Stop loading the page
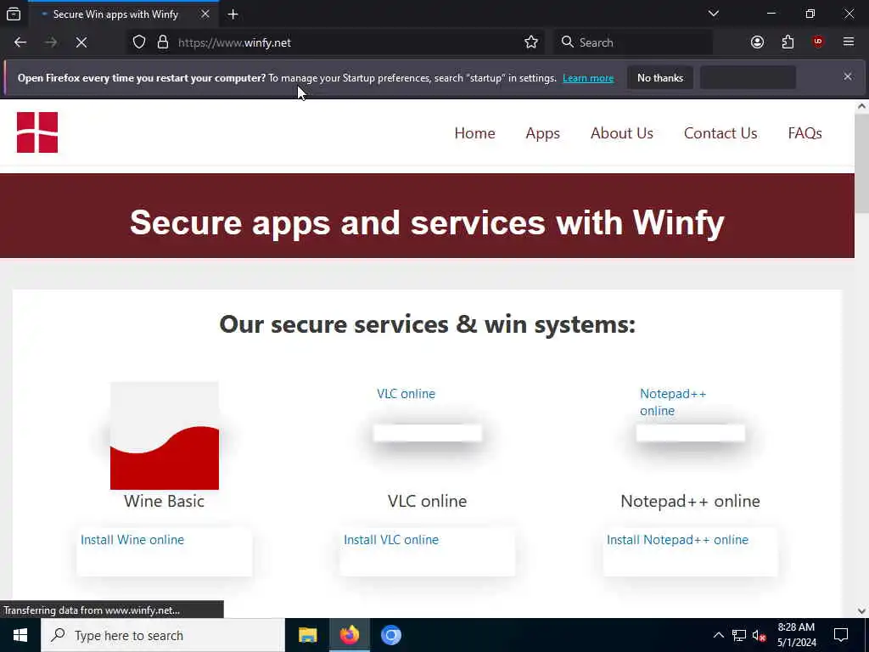Screen dimensions: 869x652 click(81, 42)
